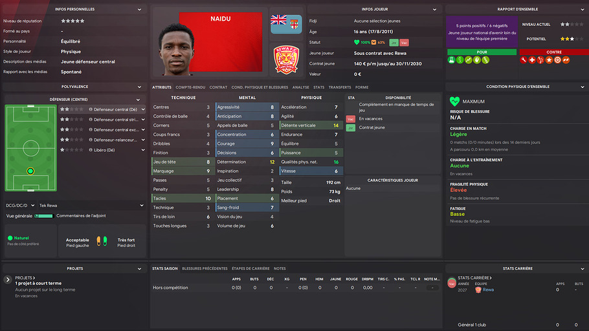The height and width of the screenshot is (331, 589).
Task: Click the Vue générale progress bar
Action: [x=44, y=216]
